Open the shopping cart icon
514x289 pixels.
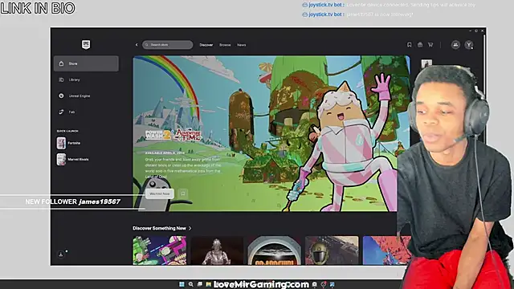(x=430, y=45)
